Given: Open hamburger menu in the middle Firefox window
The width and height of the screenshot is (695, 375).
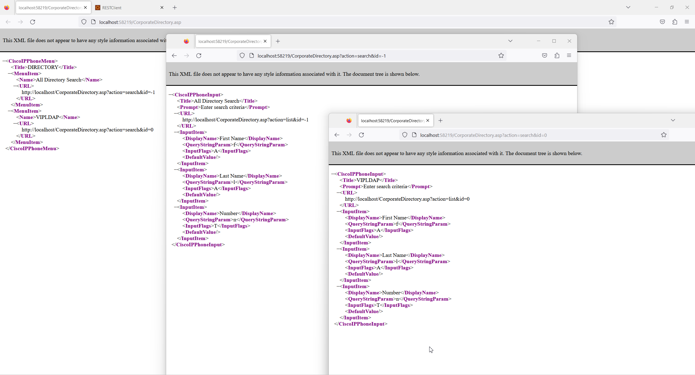Looking at the screenshot, I should [569, 56].
